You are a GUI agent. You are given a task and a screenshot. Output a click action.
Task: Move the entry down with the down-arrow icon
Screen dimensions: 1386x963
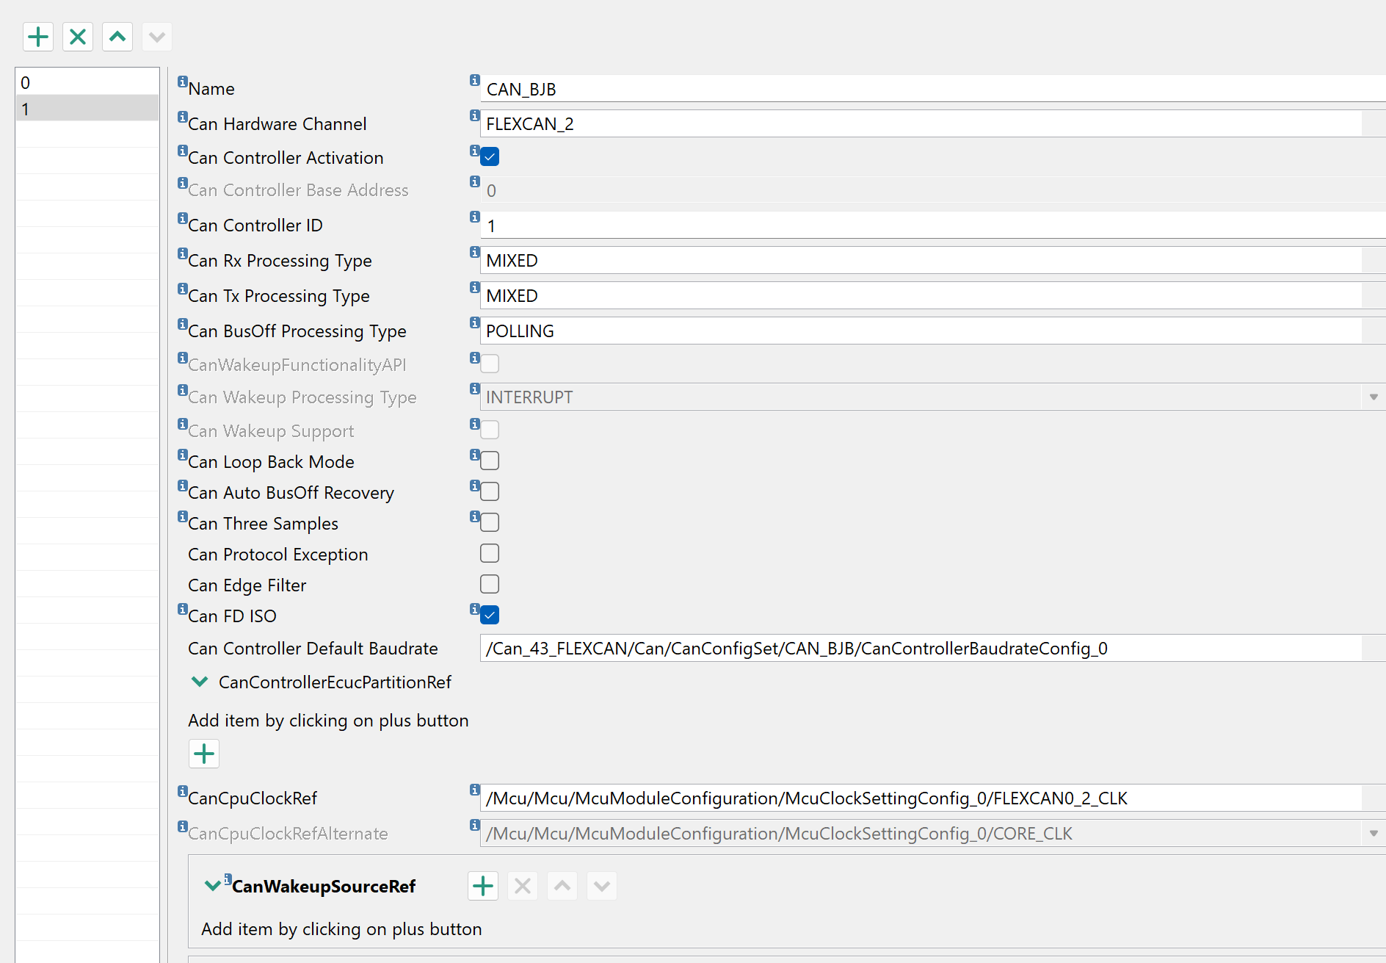point(156,36)
